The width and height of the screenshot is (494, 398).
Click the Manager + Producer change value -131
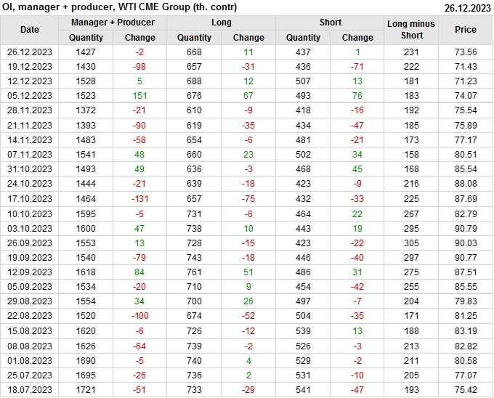[139, 198]
